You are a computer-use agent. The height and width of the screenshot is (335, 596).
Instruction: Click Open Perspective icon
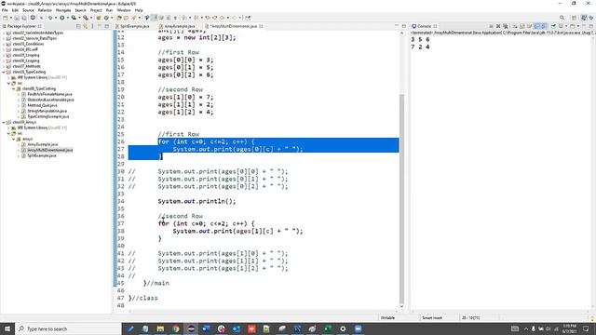pyautogui.click(x=575, y=18)
